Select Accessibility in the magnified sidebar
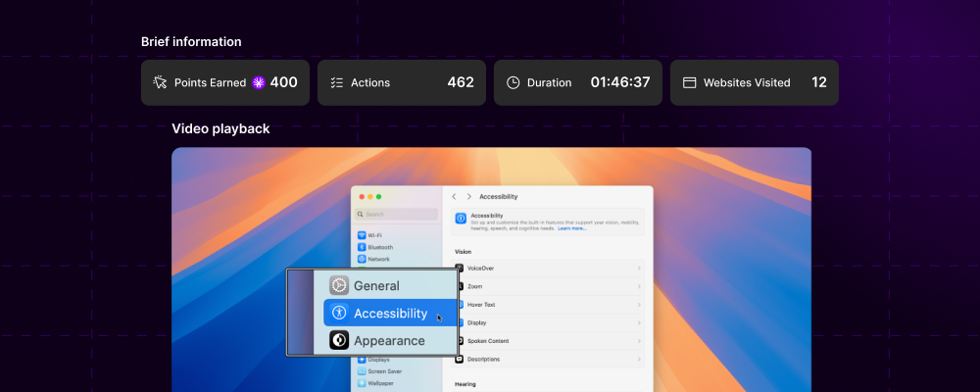The image size is (980, 392). (391, 314)
